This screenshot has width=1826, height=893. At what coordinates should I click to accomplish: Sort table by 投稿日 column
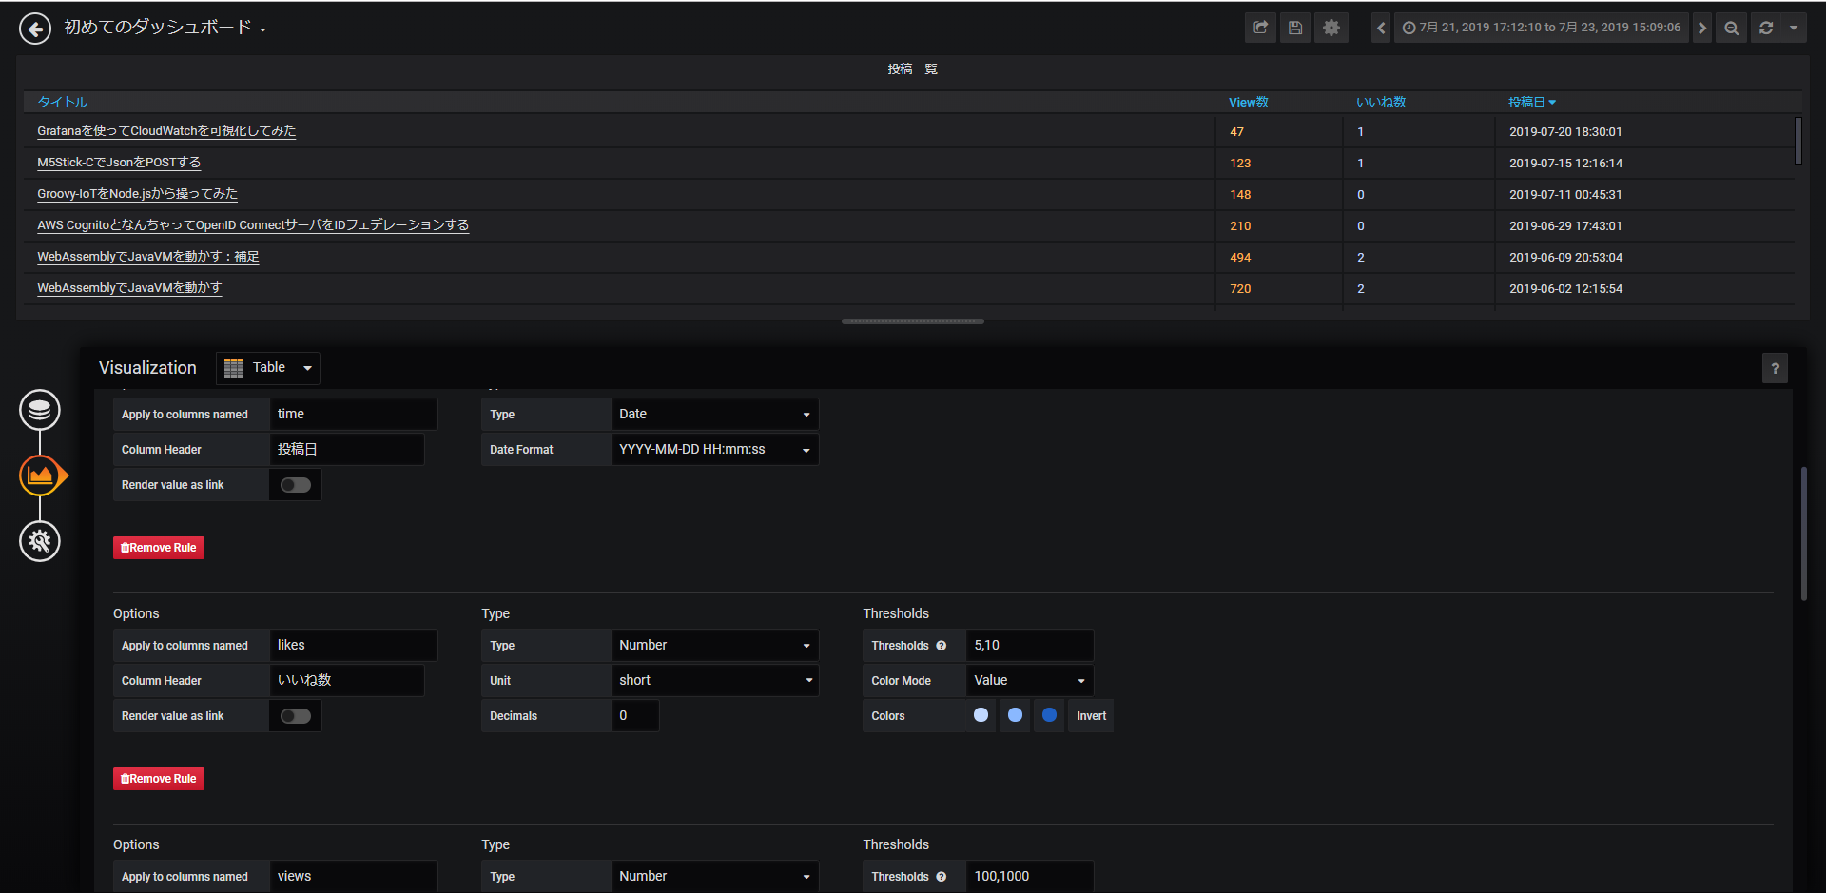pyautogui.click(x=1531, y=102)
